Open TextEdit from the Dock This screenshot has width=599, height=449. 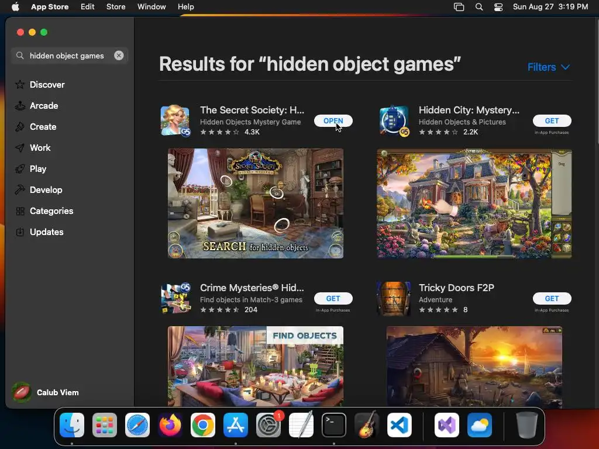(x=301, y=425)
